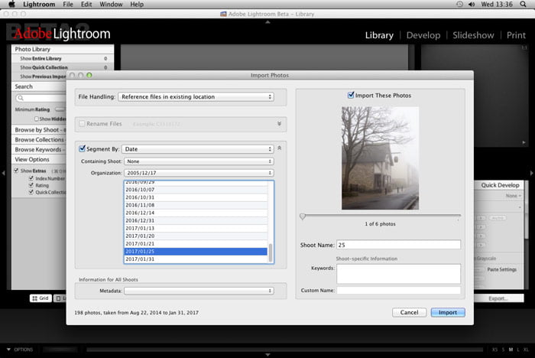The image size is (535, 358).
Task: Toggle Quick Collection extras checkbox
Action: (x=31, y=192)
